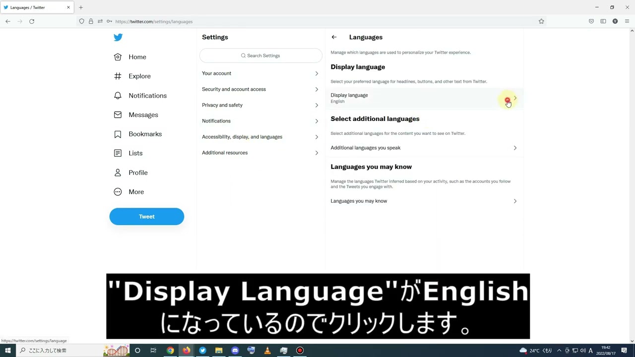Open Notifications in the Settings list
Viewport: 635px width, 357px height.
point(260,121)
